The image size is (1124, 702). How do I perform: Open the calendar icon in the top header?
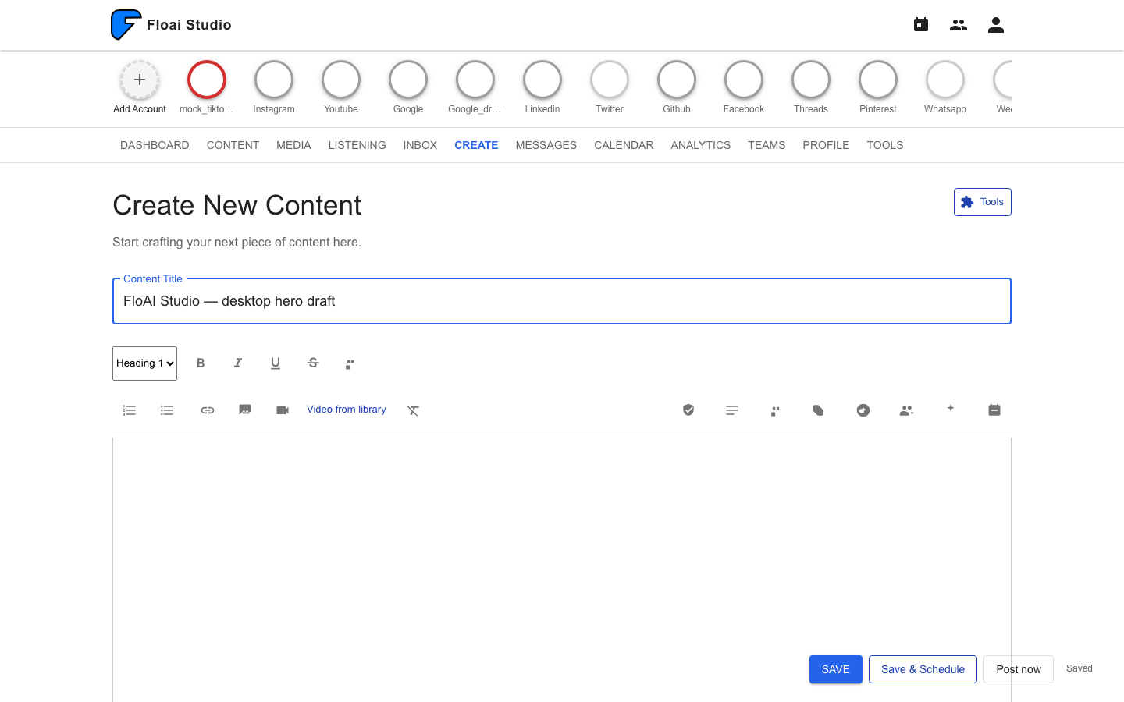click(x=921, y=25)
